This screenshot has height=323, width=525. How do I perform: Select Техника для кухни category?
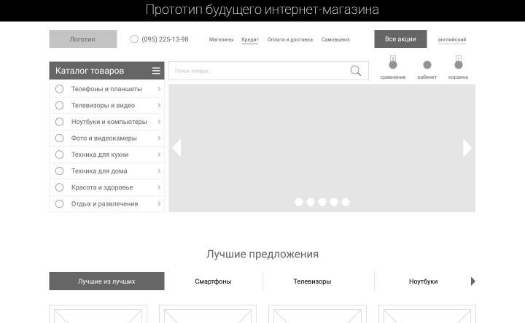tap(106, 155)
